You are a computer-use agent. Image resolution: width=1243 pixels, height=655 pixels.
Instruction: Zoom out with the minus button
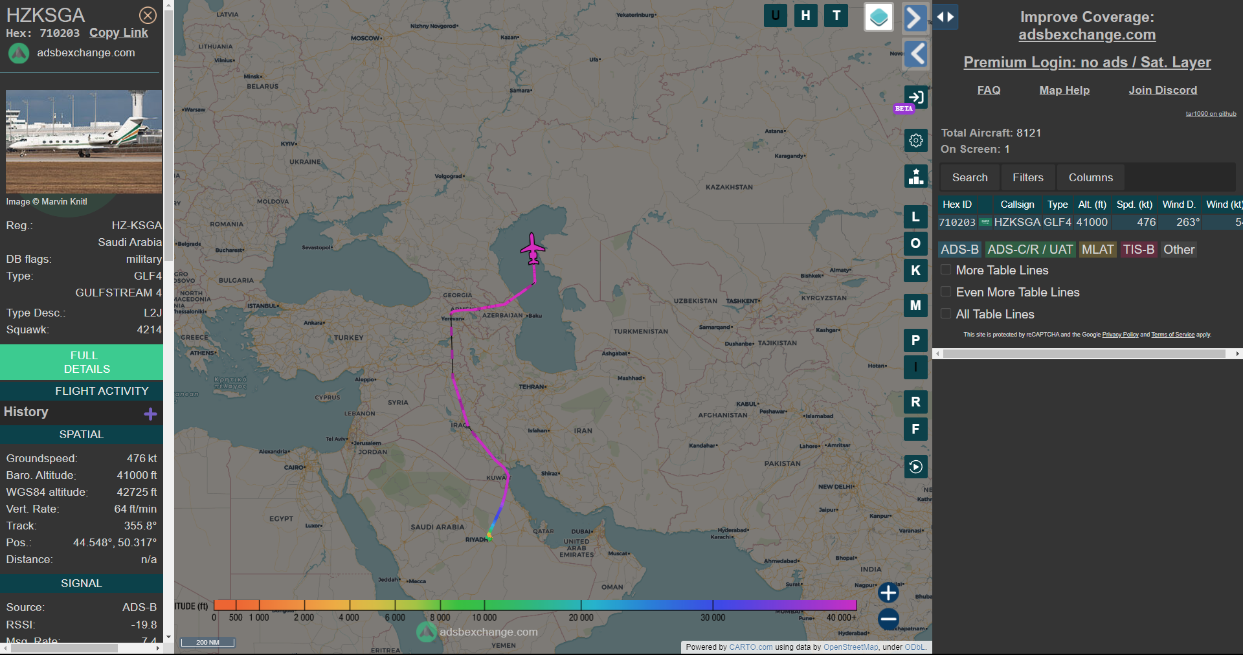point(888,619)
